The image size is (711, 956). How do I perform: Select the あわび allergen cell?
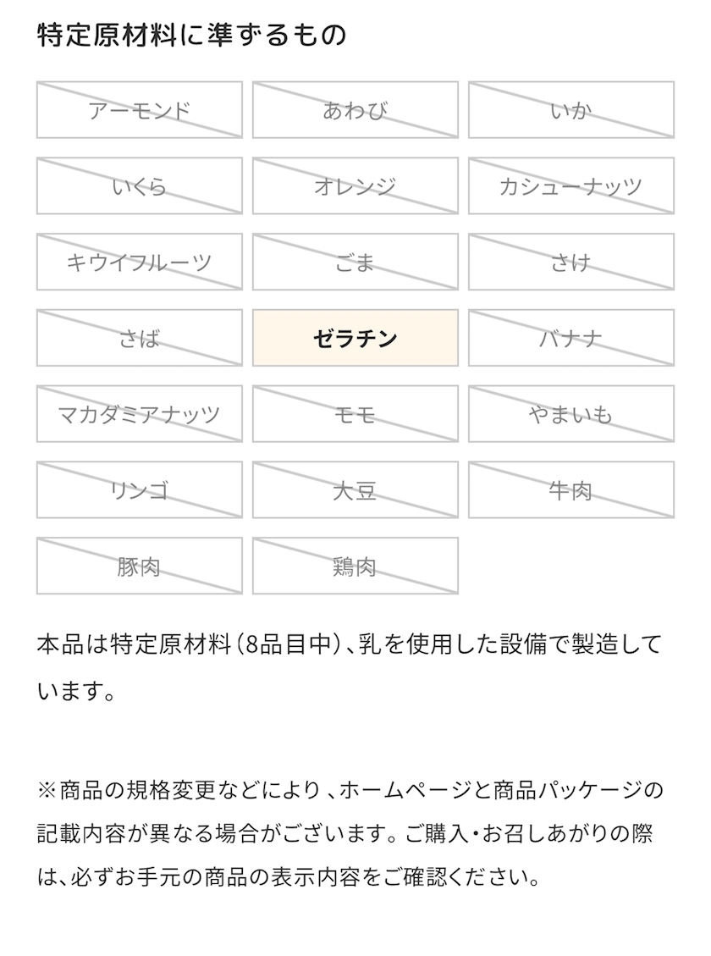355,110
